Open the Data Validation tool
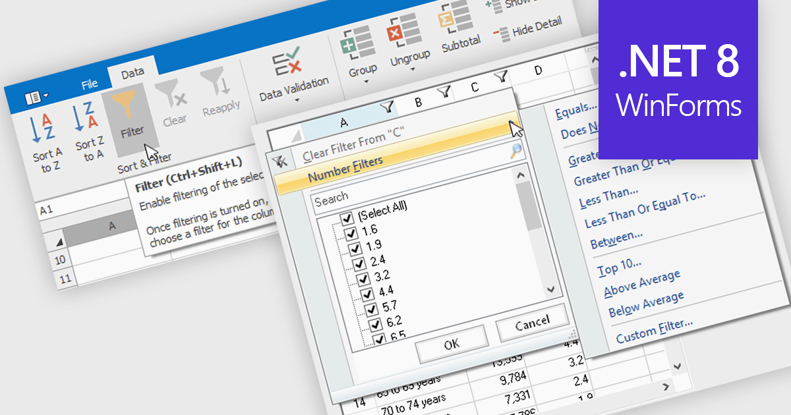This screenshot has width=791, height=415. tap(287, 61)
